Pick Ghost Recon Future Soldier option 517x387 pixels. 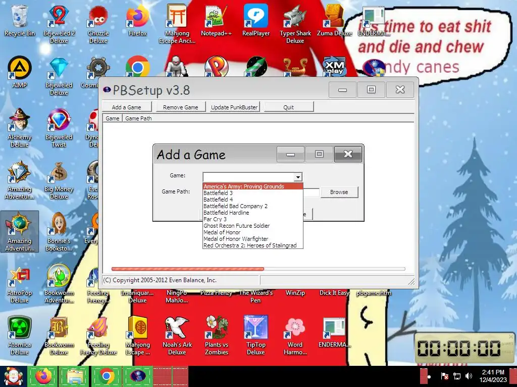click(x=253, y=226)
